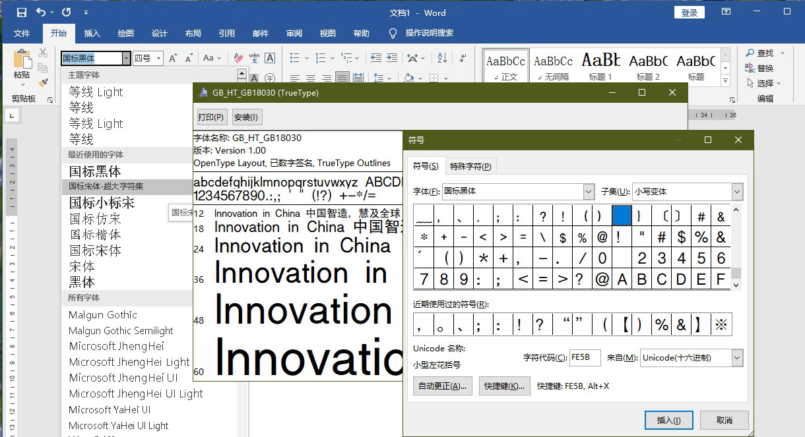Click 打印 in the font preview window
Screen dimensions: 805x437
pyautogui.click(x=211, y=117)
